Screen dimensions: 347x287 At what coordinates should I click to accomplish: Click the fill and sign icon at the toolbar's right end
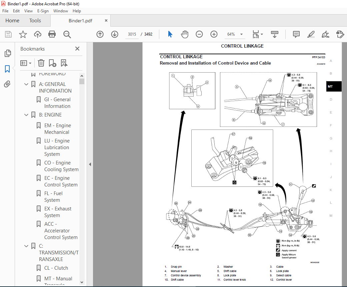340,34
